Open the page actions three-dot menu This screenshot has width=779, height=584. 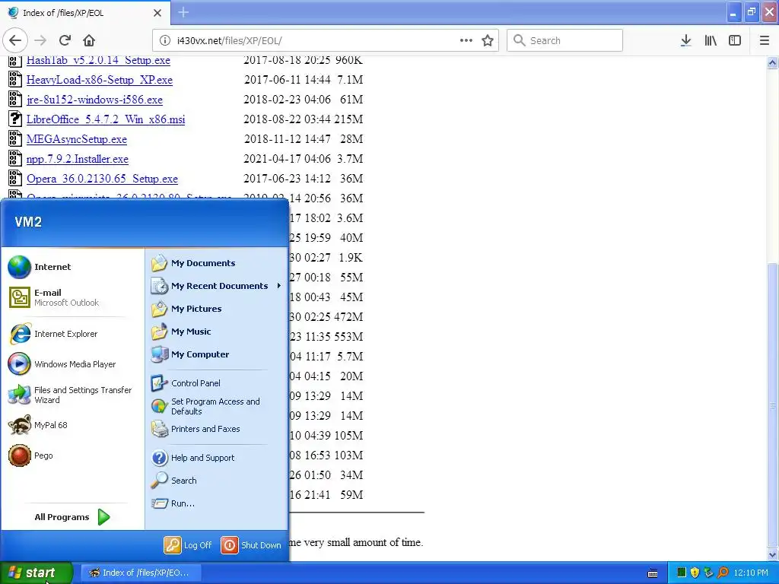click(466, 40)
